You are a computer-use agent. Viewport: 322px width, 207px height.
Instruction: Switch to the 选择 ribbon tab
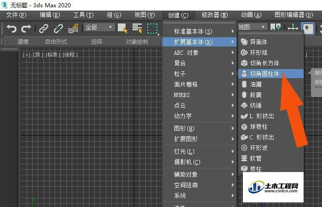tap(97, 42)
